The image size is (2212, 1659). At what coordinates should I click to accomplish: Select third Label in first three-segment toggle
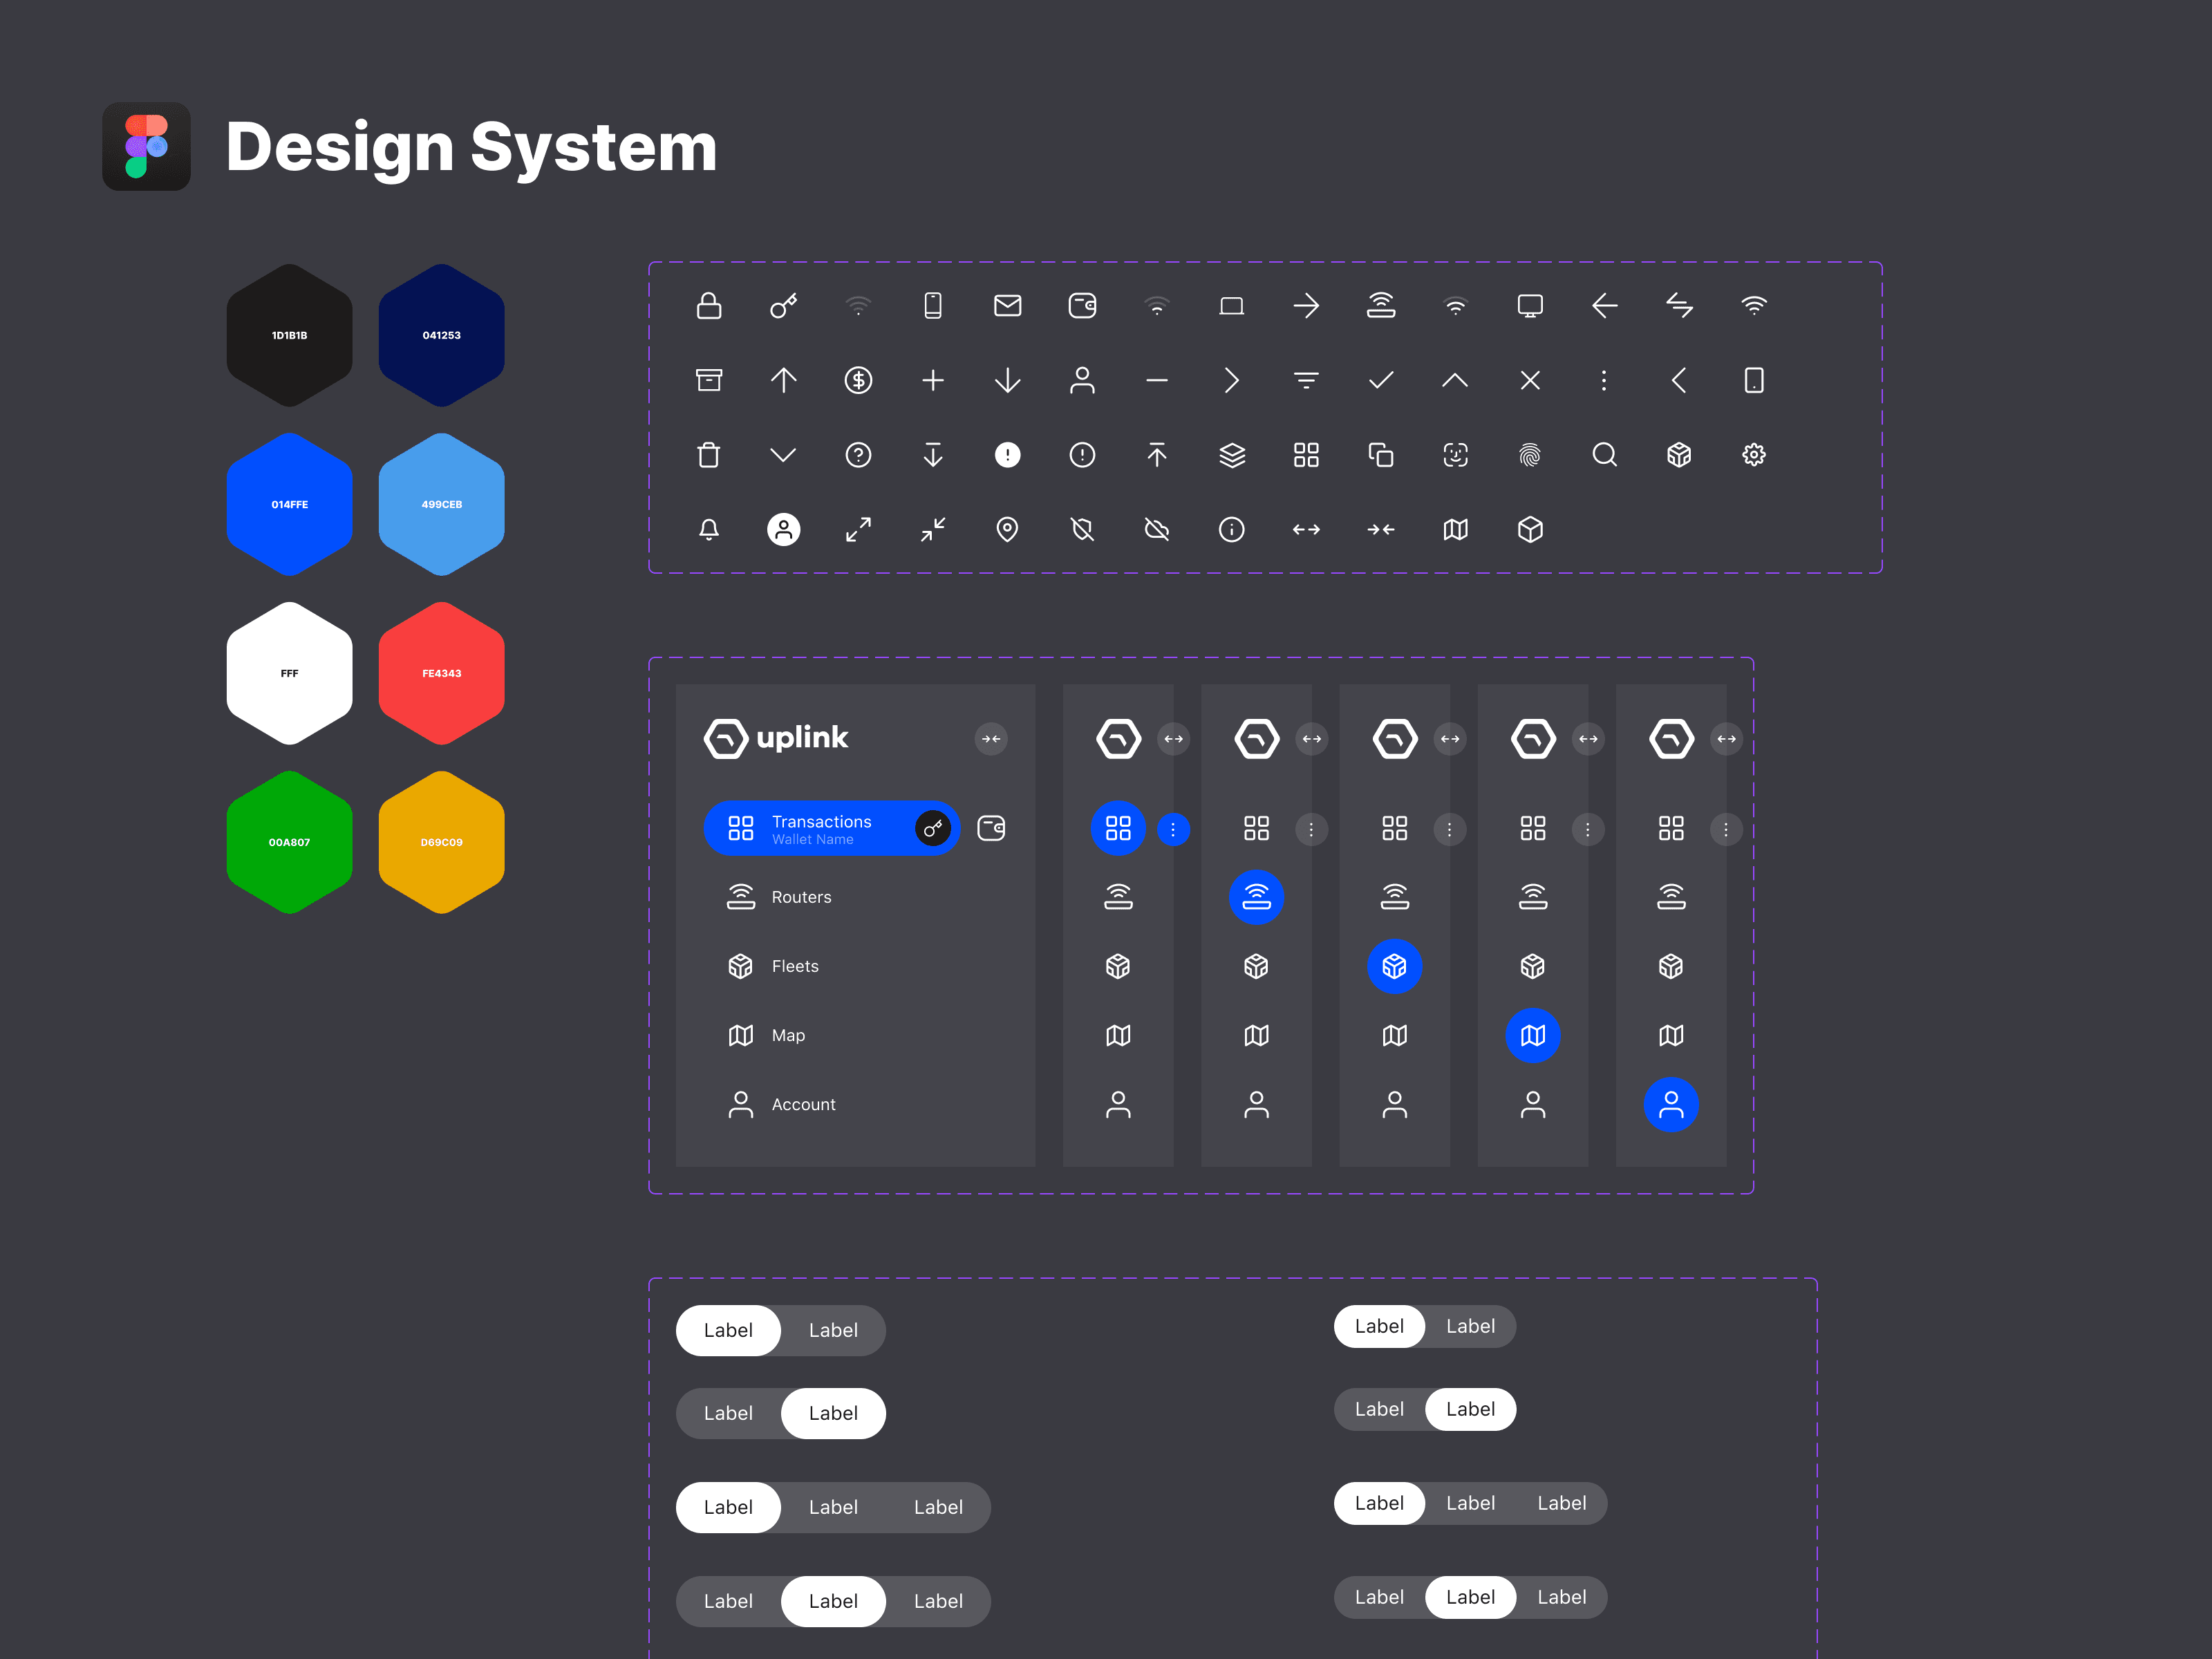point(937,1507)
